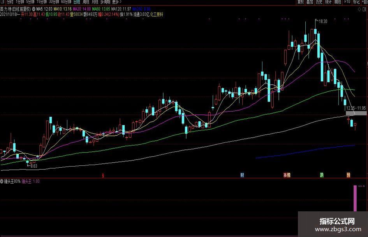Click the square panel icon at chart top-right
Viewport: 368px width, 237px height.
365,9
